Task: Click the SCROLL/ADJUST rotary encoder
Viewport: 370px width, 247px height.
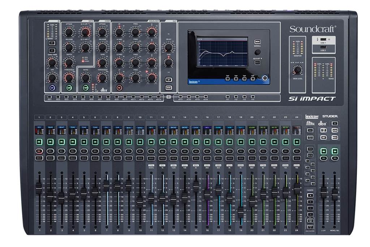Action: [x=257, y=52]
